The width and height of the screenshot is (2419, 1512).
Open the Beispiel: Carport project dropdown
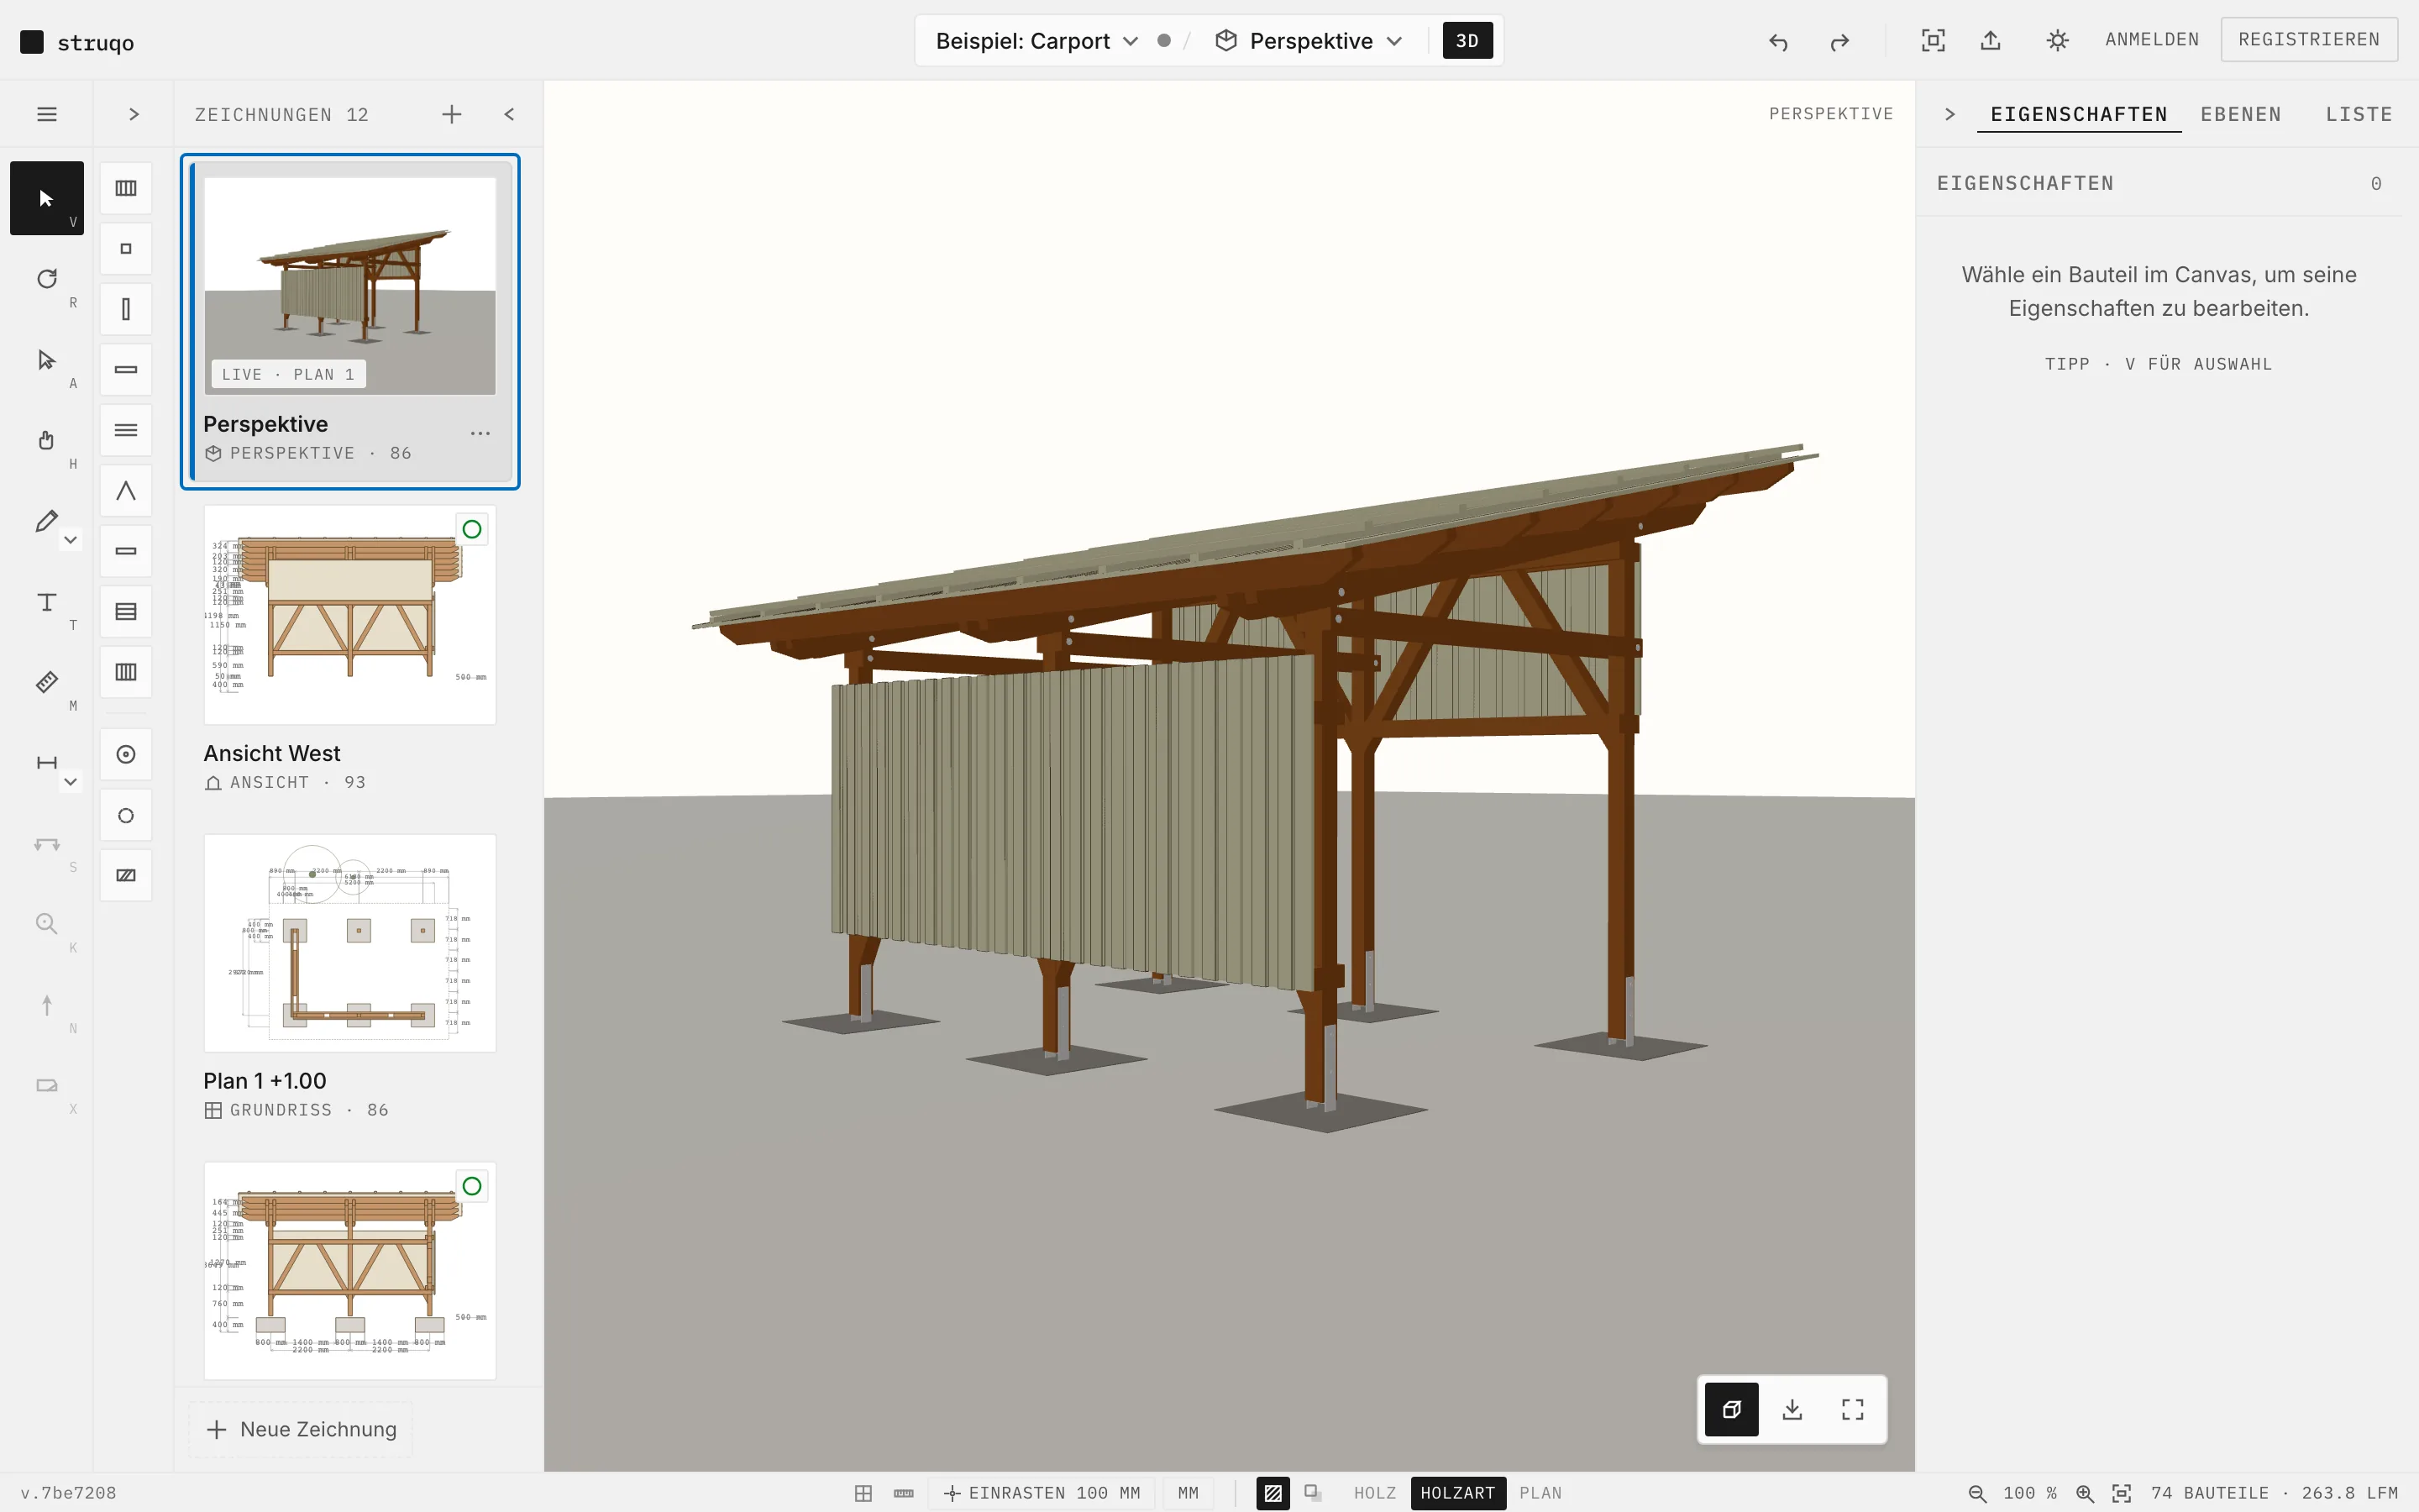(1036, 41)
